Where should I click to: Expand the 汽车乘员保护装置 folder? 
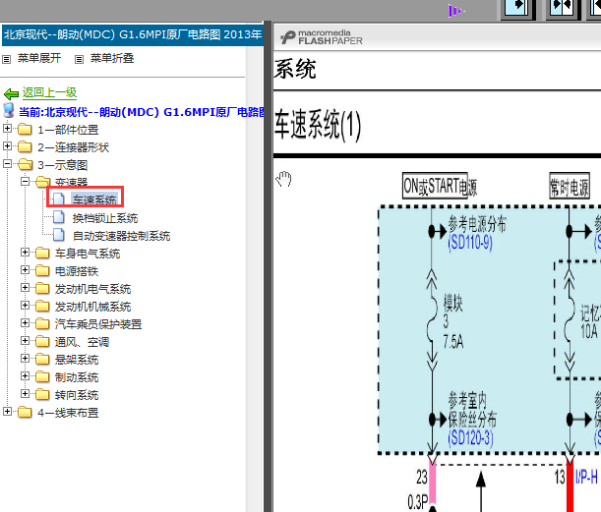tap(25, 322)
